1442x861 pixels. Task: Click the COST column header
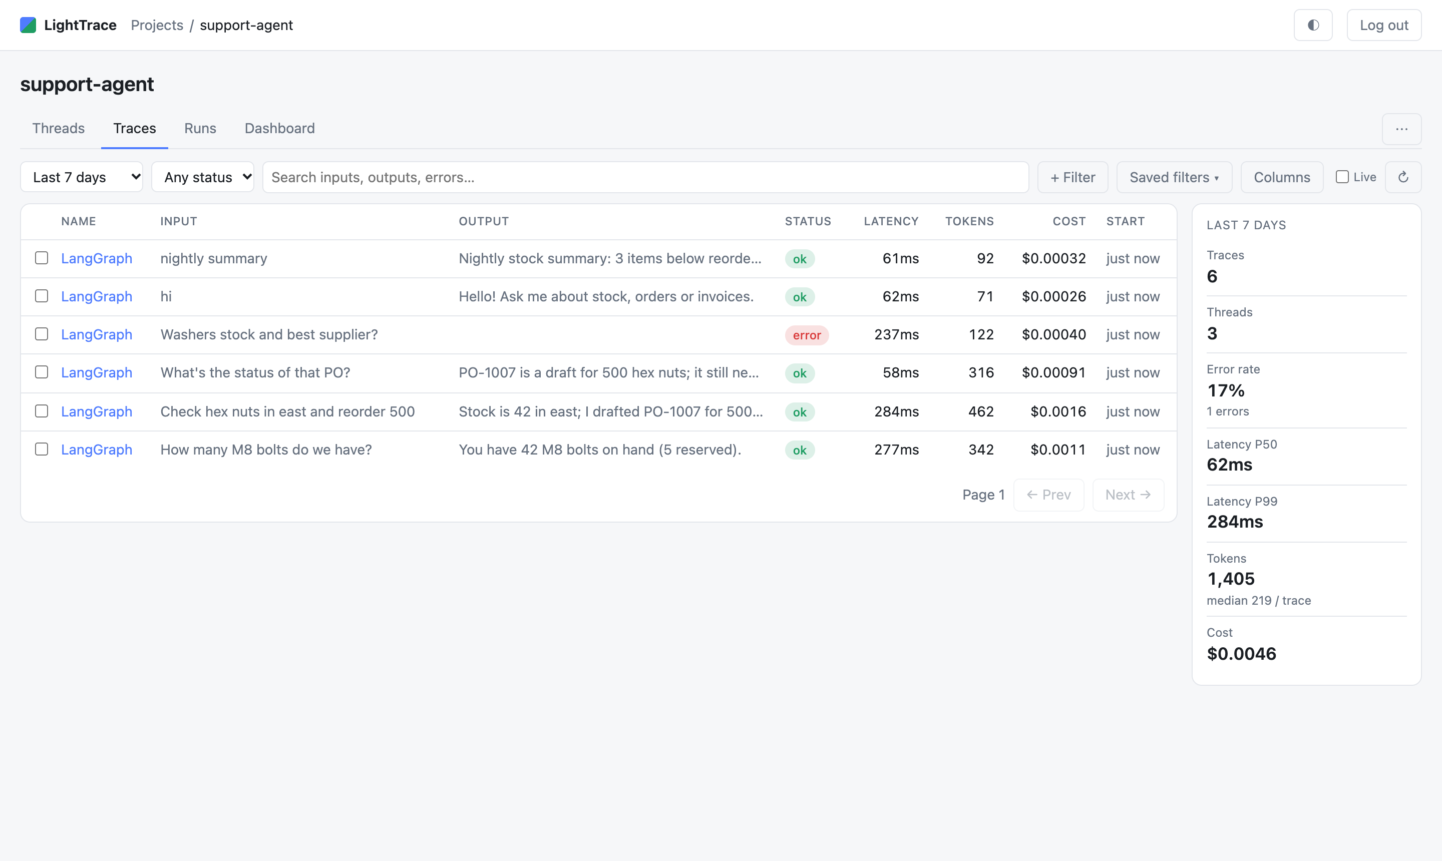click(1069, 221)
